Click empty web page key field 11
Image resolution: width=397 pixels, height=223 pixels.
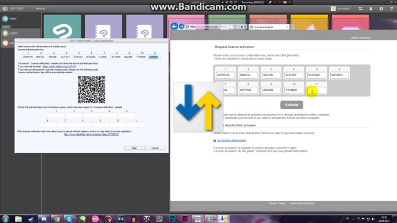[316, 90]
